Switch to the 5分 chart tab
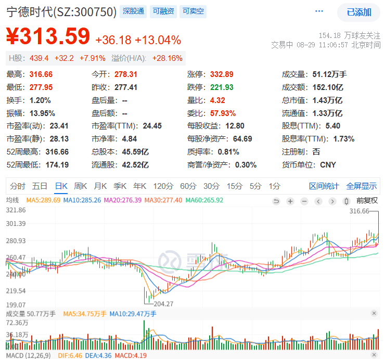The width and height of the screenshot is (385, 359). coord(255,186)
